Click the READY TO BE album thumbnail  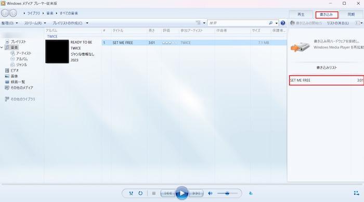(x=57, y=52)
